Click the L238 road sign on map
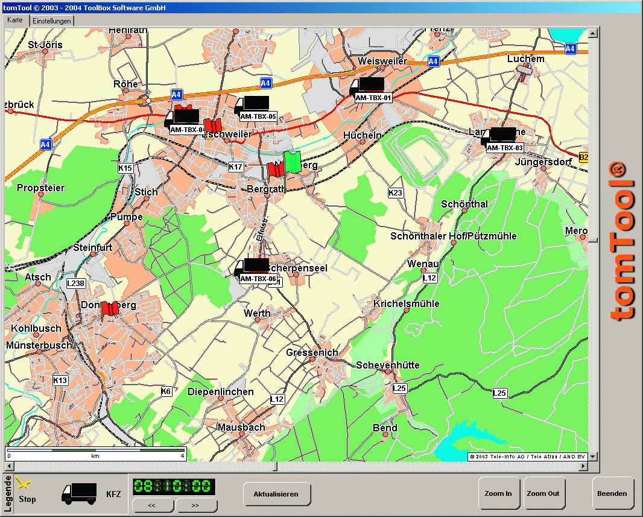Image resolution: width=643 pixels, height=517 pixels. pos(76,283)
